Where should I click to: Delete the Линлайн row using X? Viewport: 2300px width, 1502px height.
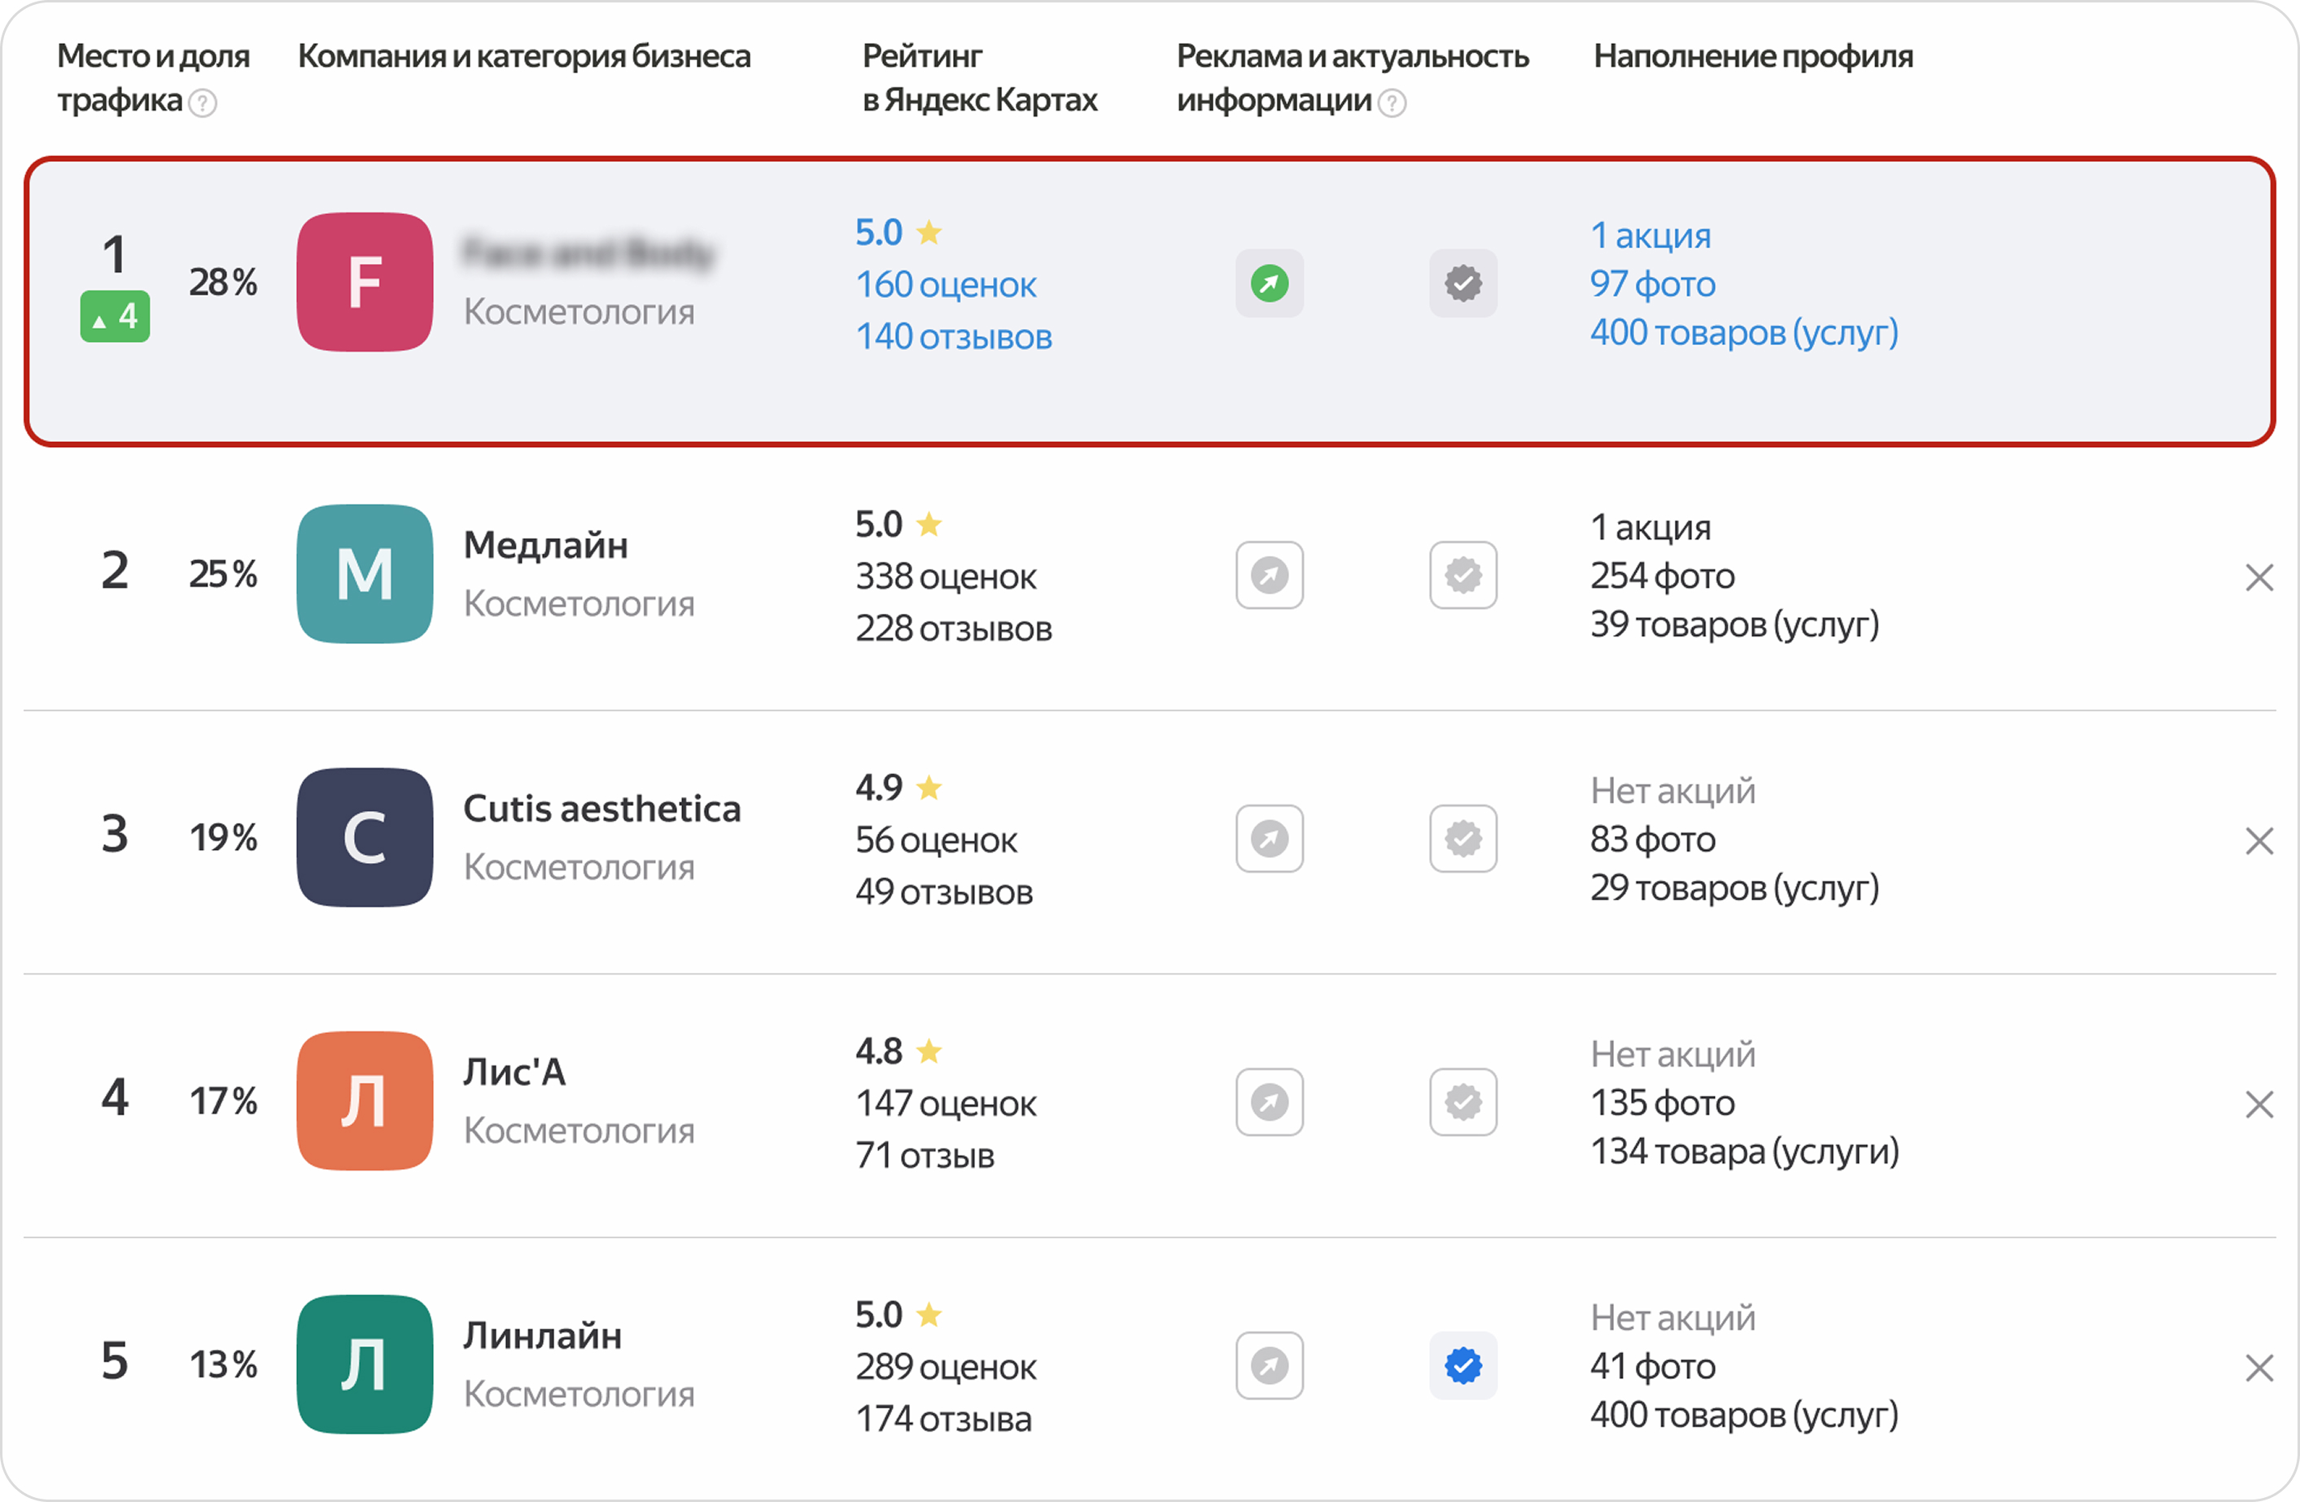[x=2258, y=1368]
